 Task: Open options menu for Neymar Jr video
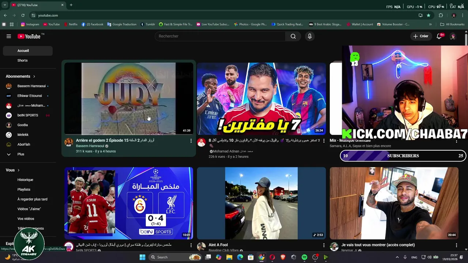456,245
